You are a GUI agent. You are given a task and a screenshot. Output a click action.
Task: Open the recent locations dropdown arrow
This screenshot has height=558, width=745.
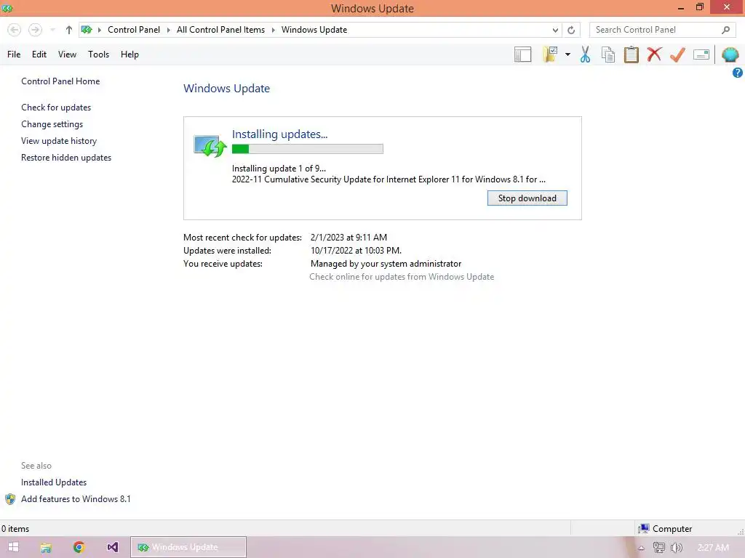pyautogui.click(x=52, y=30)
